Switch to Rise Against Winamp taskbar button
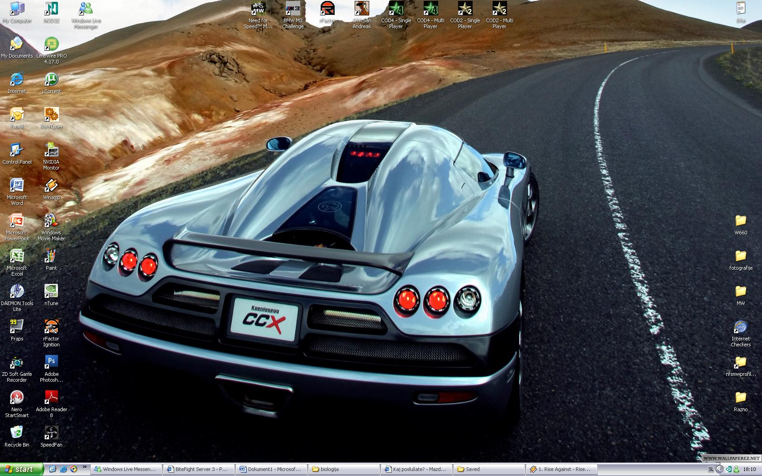Image resolution: width=762 pixels, height=476 pixels. click(x=562, y=469)
